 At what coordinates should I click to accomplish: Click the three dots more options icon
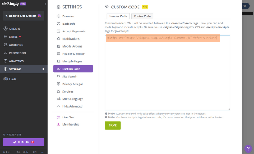43,152
